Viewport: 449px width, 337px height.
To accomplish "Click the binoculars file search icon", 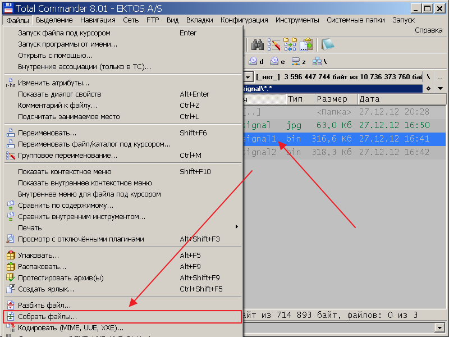I will (258, 45).
